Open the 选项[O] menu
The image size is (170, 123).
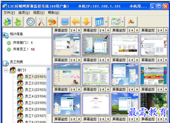[24, 13]
